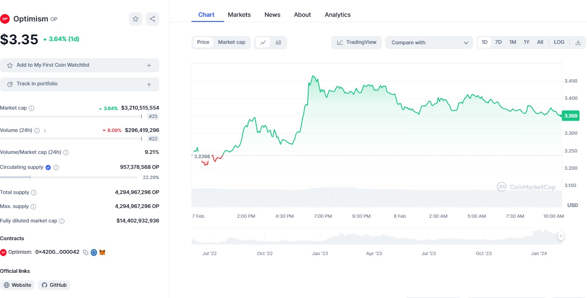Click the fully diluted value $14,402,932,936

138,221
